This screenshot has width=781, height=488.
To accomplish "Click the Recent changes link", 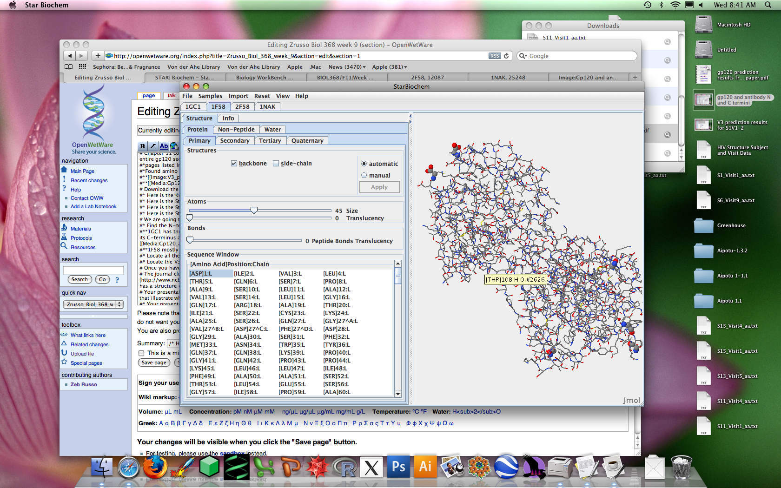I will (x=89, y=180).
